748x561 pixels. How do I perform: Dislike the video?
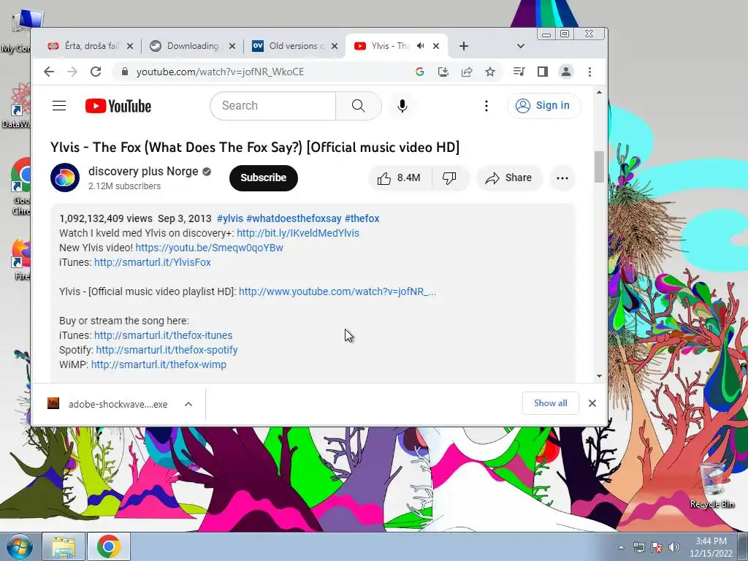(x=449, y=178)
